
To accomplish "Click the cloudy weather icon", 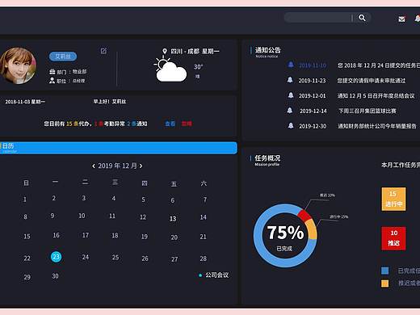I will point(170,69).
